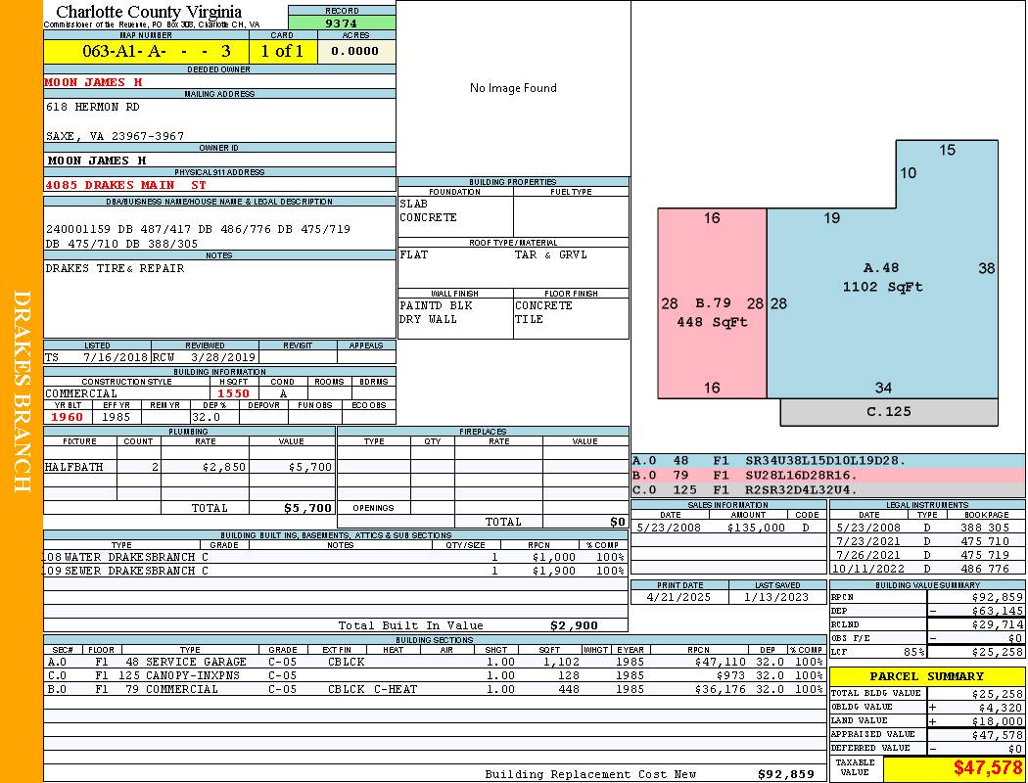Select construction style COMMERCIAL

point(81,393)
